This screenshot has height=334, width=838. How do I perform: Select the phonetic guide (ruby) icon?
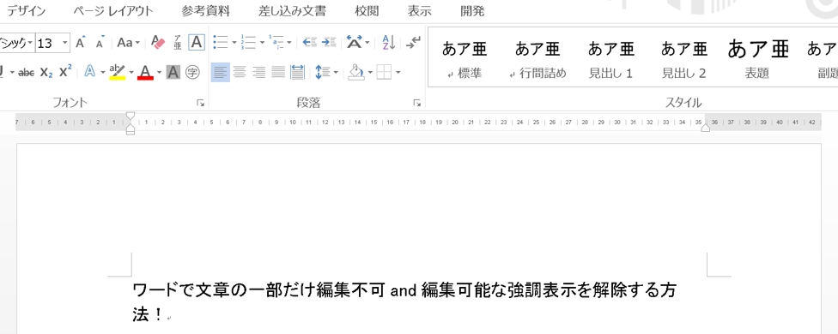pyautogui.click(x=178, y=42)
